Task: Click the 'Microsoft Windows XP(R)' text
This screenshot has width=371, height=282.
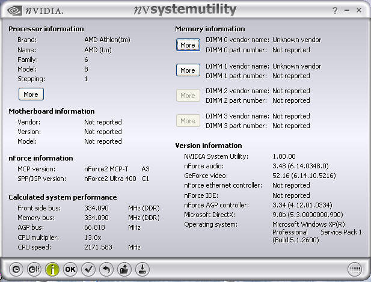Action: tap(308, 224)
